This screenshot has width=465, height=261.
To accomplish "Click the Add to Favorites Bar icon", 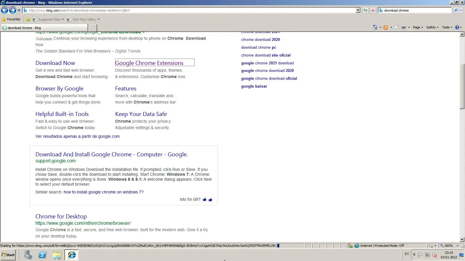I will coord(28,19).
